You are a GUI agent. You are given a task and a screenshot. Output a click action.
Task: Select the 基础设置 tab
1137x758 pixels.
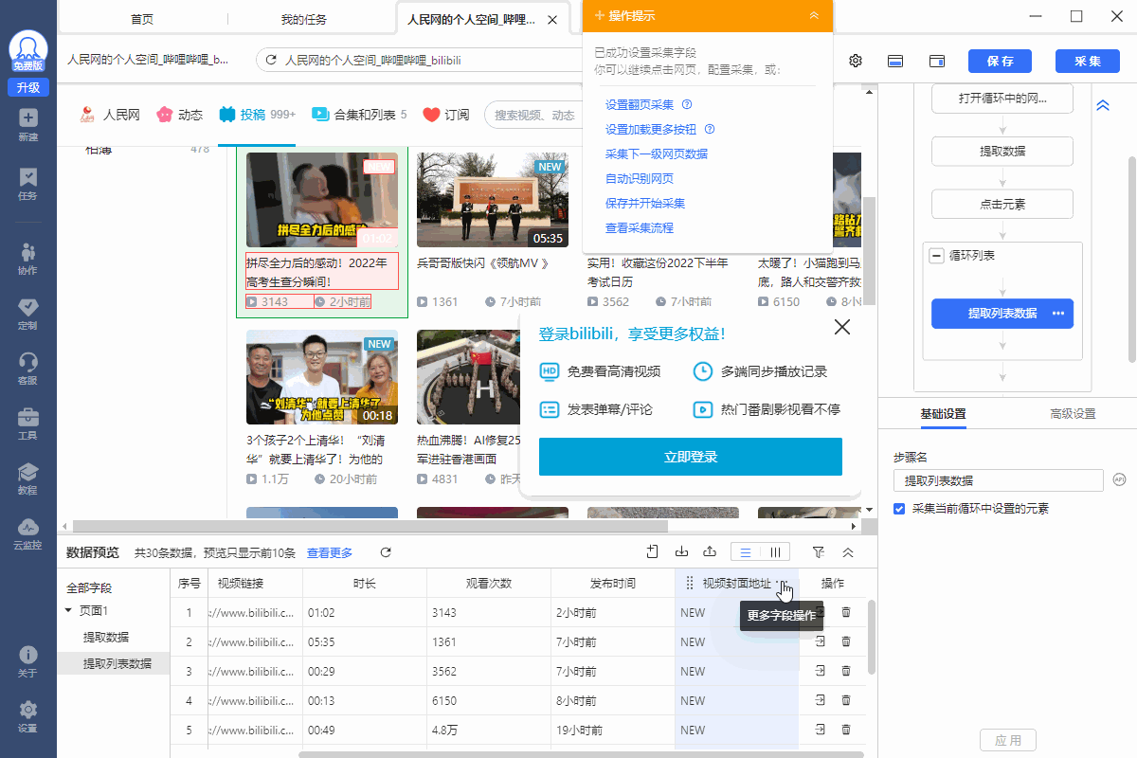pyautogui.click(x=943, y=414)
